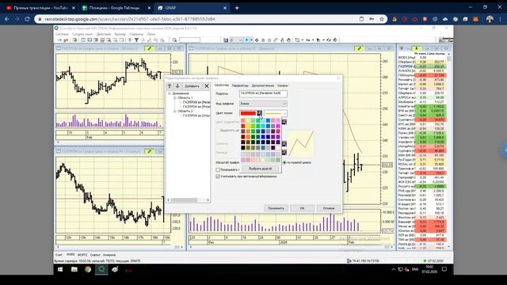The width and height of the screenshot is (507, 285).
Task: Open the interval dropdown in chart toolbar
Action: pos(236,40)
